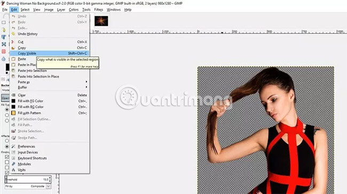Open the Help menu
The width and height of the screenshot is (347, 194).
click(x=128, y=10)
